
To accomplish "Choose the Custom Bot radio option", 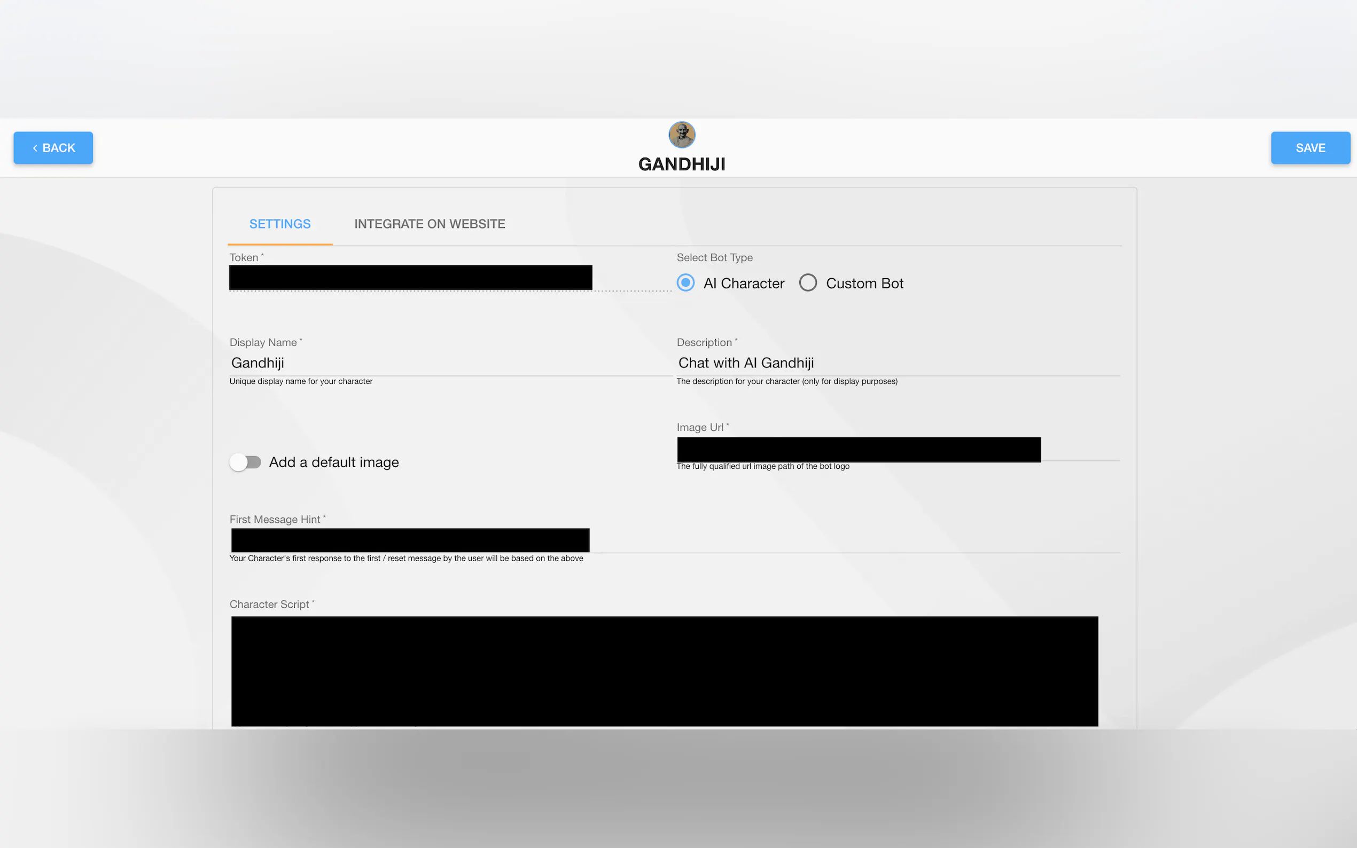I will [808, 282].
